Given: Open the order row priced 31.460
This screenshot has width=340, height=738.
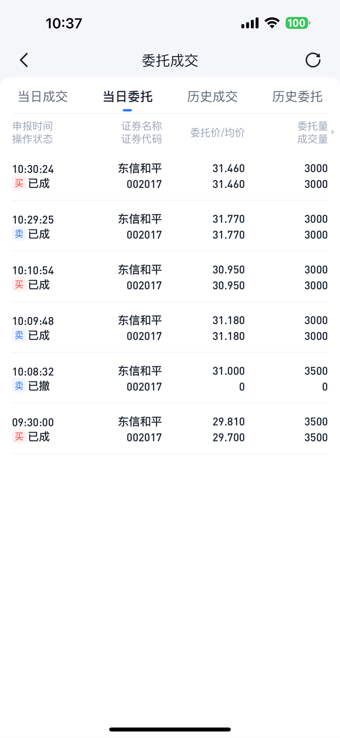Looking at the screenshot, I should click(x=170, y=176).
